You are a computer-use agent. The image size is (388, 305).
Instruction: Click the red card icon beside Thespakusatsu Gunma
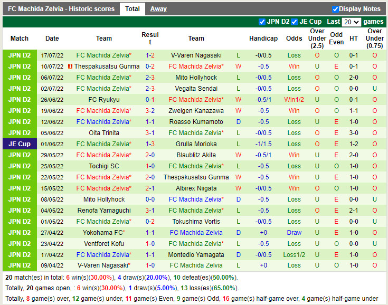click(x=70, y=66)
